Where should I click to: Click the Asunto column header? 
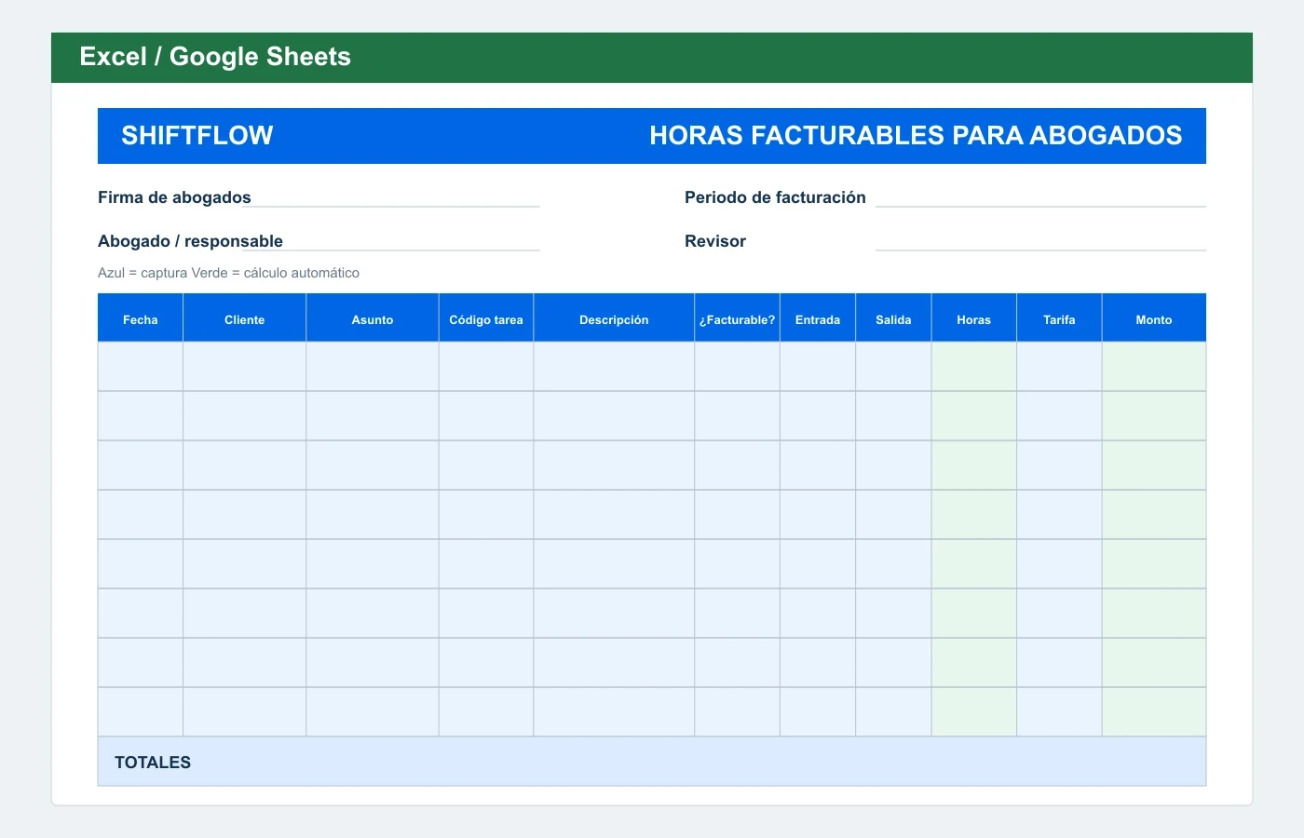(373, 319)
